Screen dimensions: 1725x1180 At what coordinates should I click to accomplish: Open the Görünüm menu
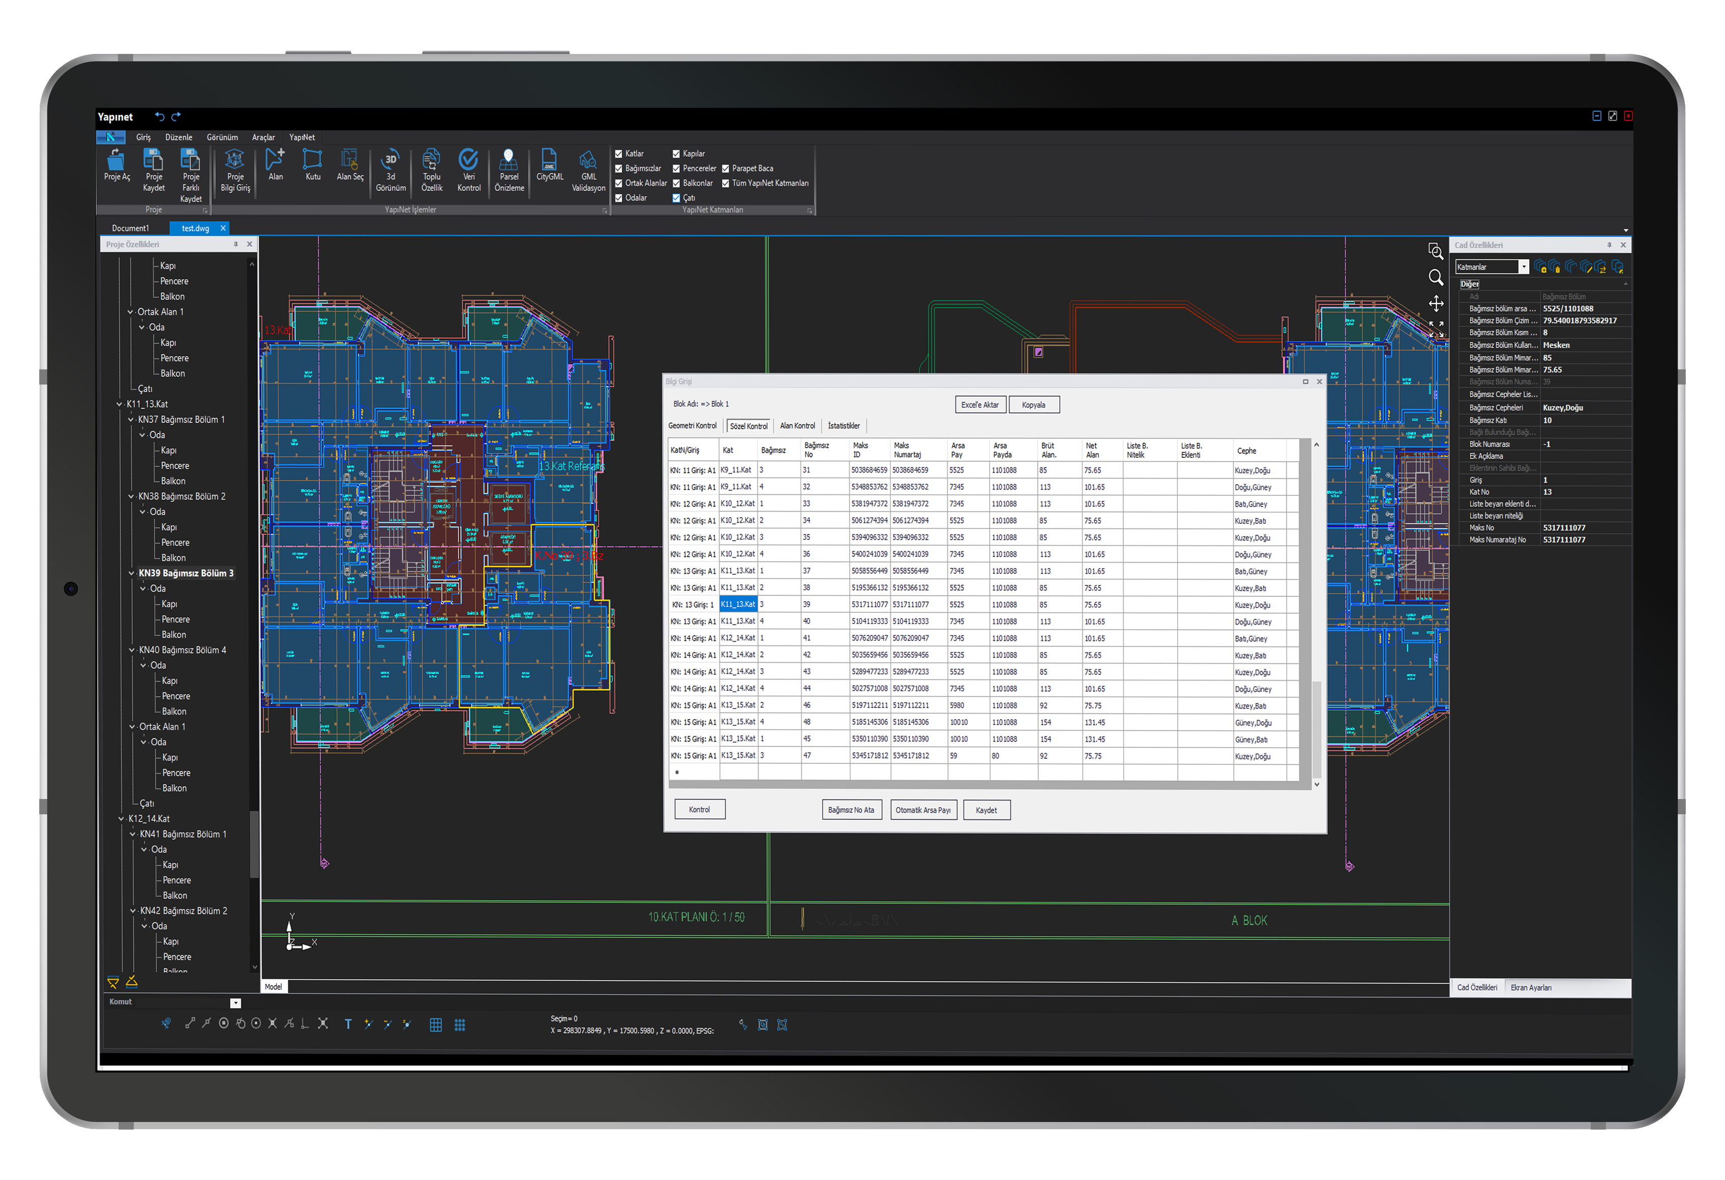coord(222,137)
